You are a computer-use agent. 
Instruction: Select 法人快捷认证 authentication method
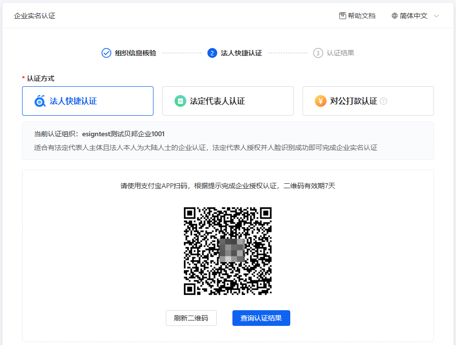pos(88,101)
